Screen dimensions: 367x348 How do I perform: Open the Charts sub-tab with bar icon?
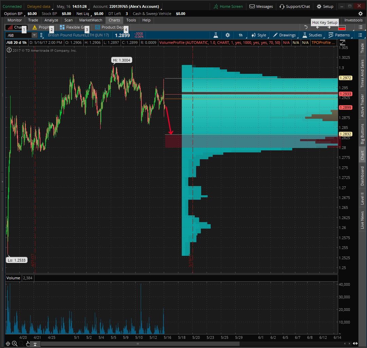point(16,28)
